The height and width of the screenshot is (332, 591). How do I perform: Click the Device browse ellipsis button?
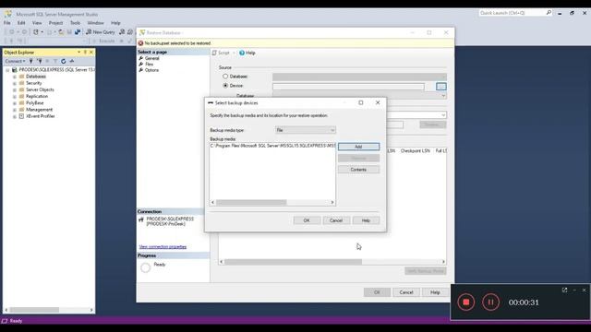click(441, 87)
